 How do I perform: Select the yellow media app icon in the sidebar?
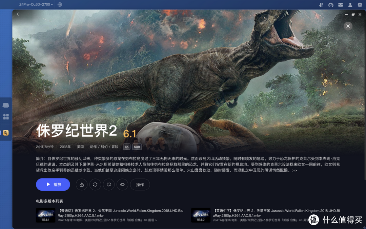coord(6,133)
